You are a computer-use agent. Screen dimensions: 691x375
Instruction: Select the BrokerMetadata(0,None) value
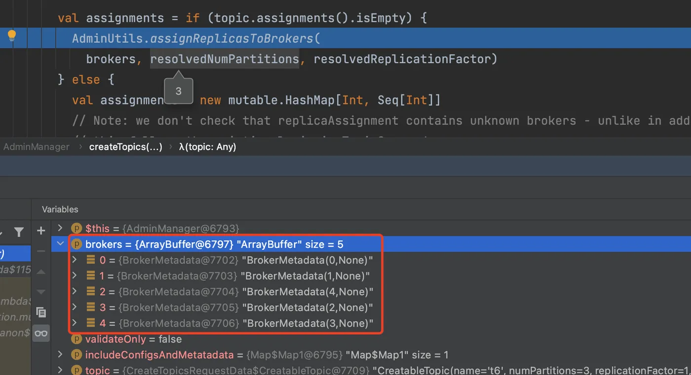[x=307, y=260]
